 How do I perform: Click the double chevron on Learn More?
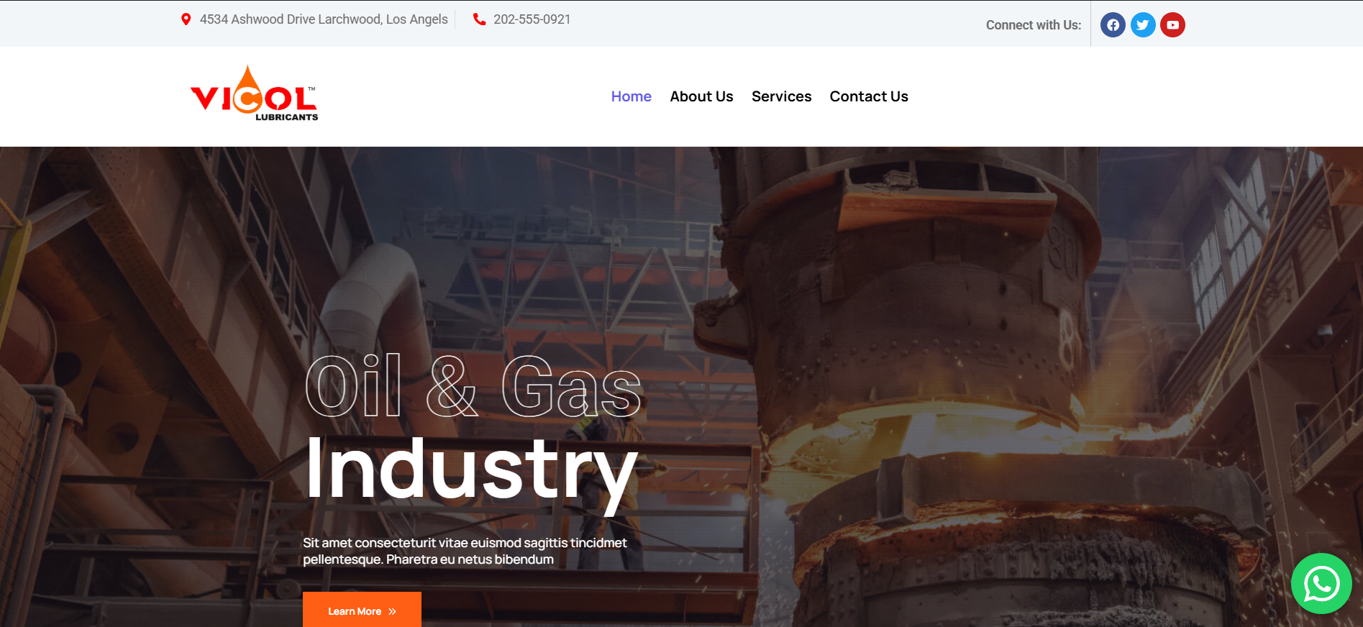coord(392,612)
